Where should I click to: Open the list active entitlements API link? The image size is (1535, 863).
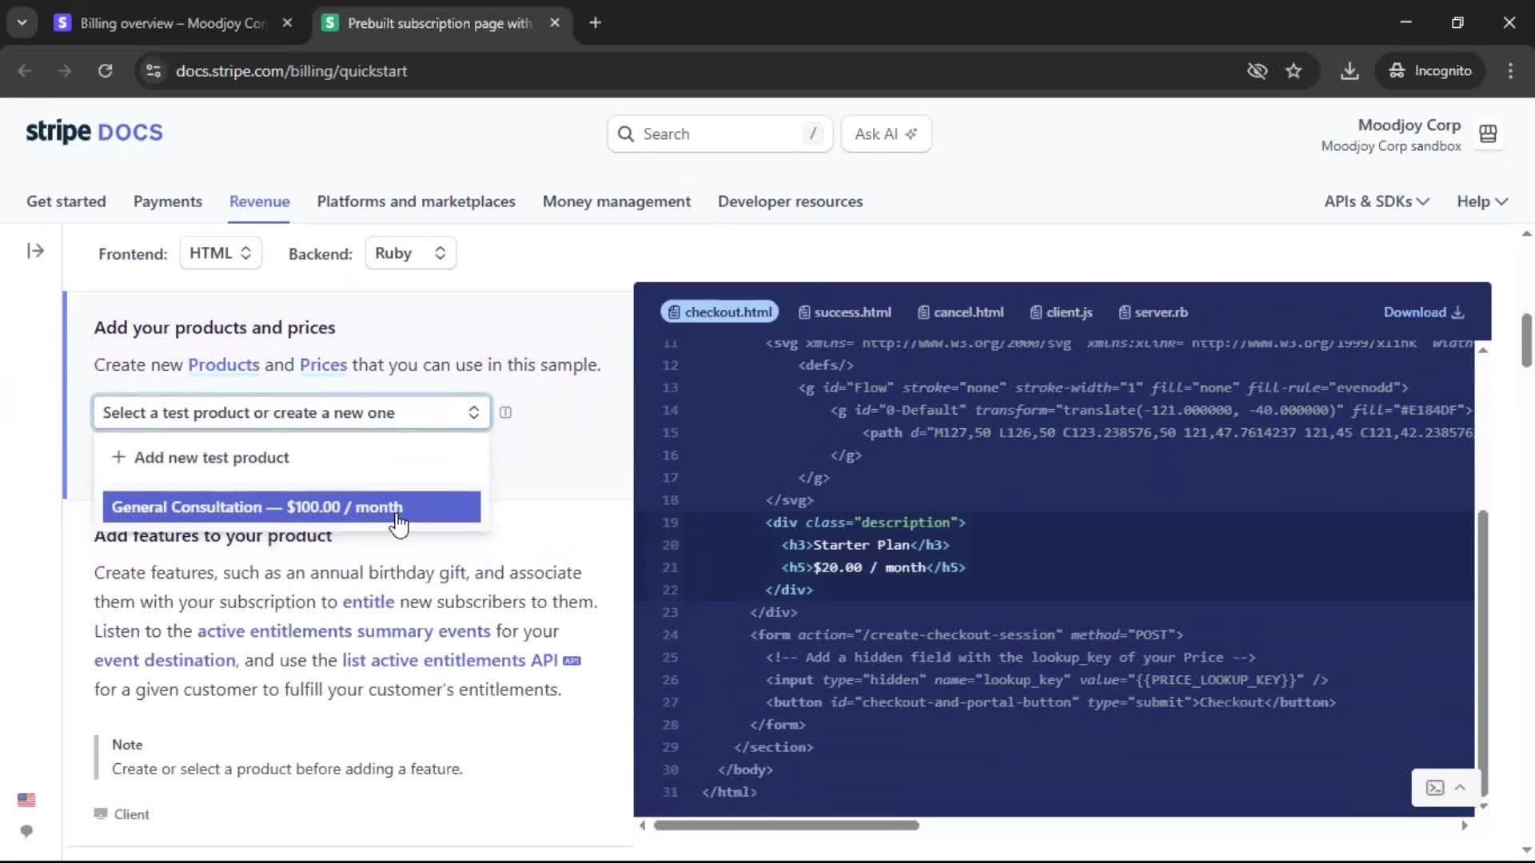449,660
